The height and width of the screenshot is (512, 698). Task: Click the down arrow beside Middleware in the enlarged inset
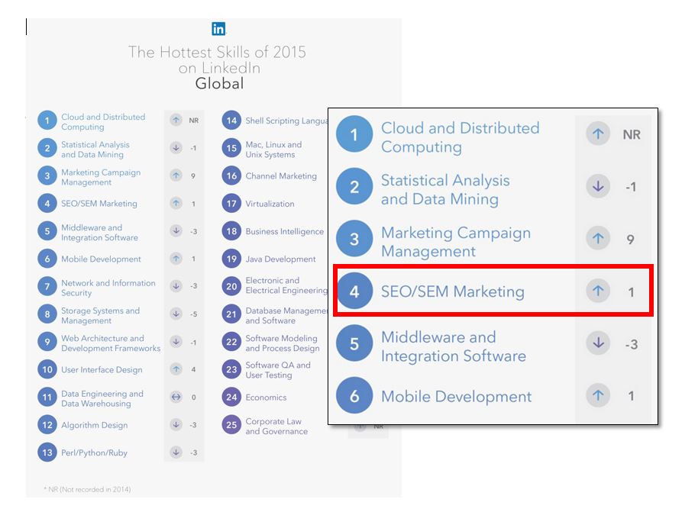click(x=598, y=344)
